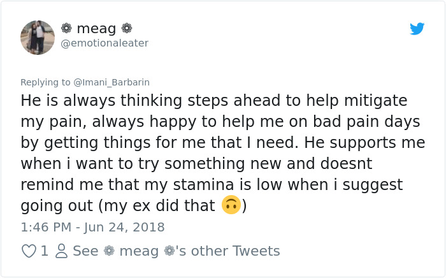Open the @Imani_Barbarin profile link
The width and height of the screenshot is (446, 278).
click(111, 82)
